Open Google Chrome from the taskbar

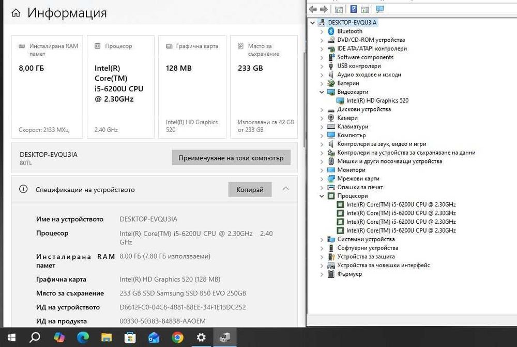coord(177,338)
